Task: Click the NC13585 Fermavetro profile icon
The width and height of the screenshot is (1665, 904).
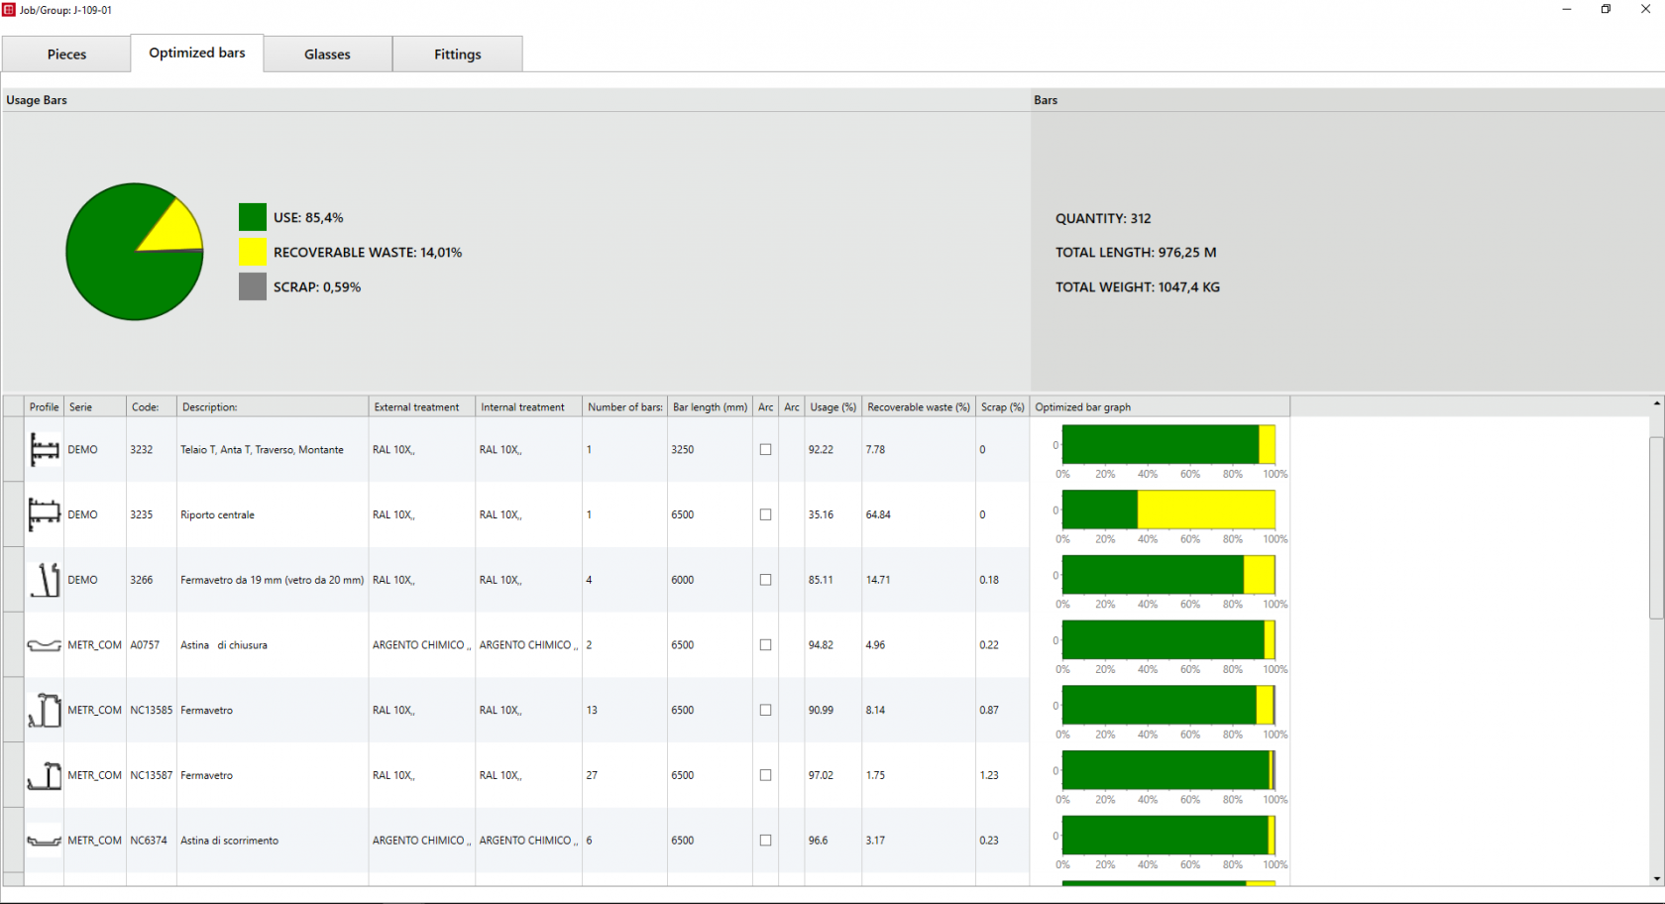Action: click(44, 710)
